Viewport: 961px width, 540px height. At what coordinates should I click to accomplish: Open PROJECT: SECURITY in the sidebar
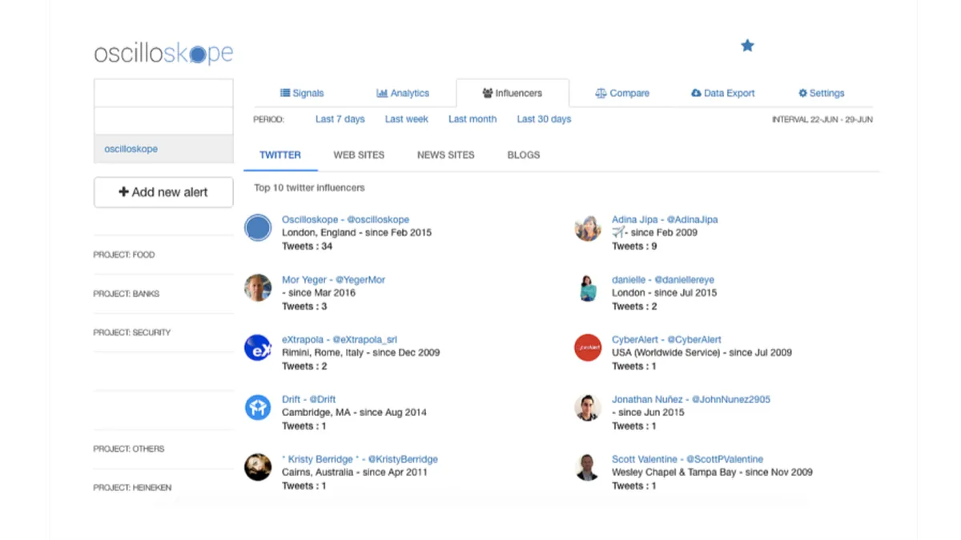[x=132, y=332]
